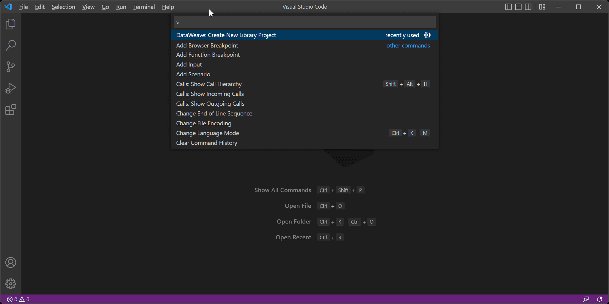Open the Source Control view

click(x=11, y=67)
